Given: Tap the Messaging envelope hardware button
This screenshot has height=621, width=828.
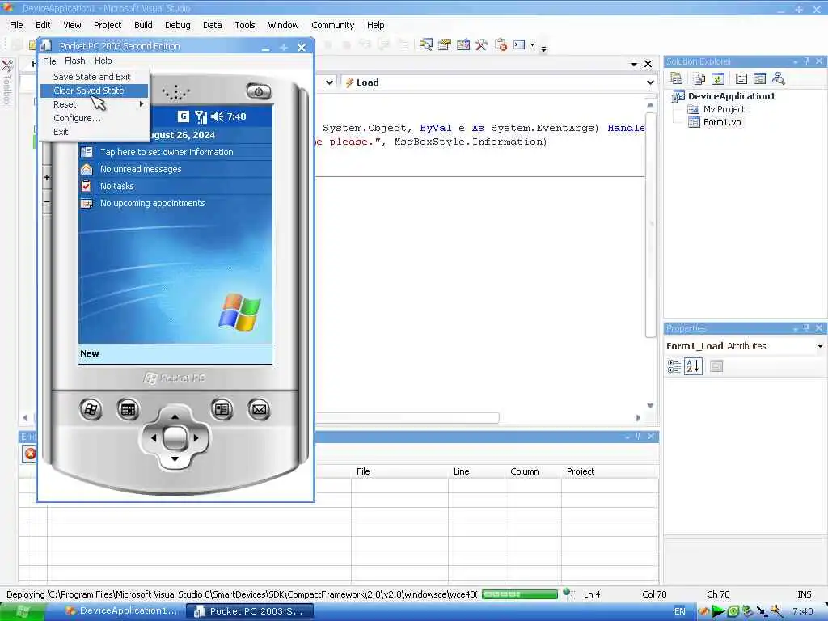Looking at the screenshot, I should [259, 409].
